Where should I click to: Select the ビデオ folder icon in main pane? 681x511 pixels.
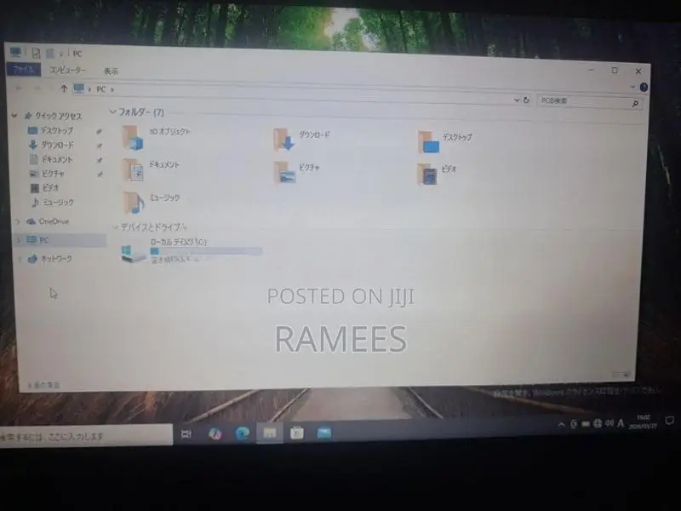427,175
